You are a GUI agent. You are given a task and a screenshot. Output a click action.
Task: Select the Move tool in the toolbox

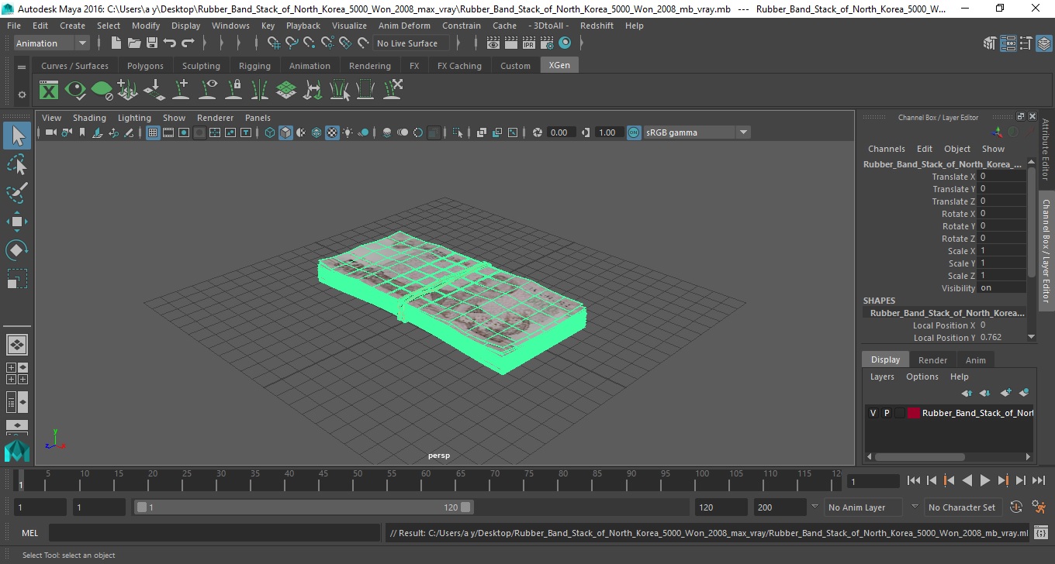click(x=17, y=222)
